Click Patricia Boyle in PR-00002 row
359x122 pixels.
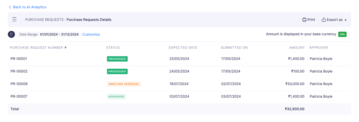pyautogui.click(x=321, y=71)
